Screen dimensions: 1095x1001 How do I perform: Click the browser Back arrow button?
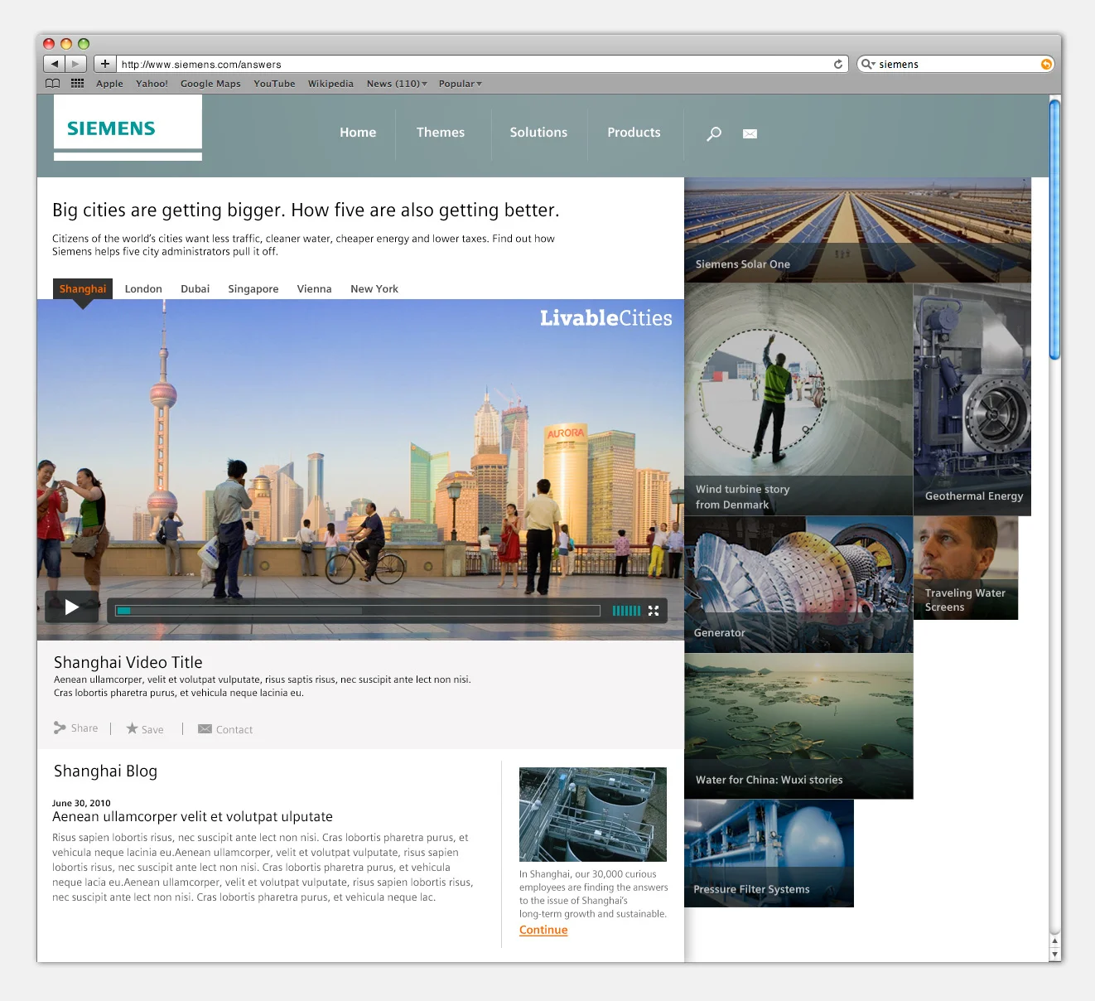point(55,64)
